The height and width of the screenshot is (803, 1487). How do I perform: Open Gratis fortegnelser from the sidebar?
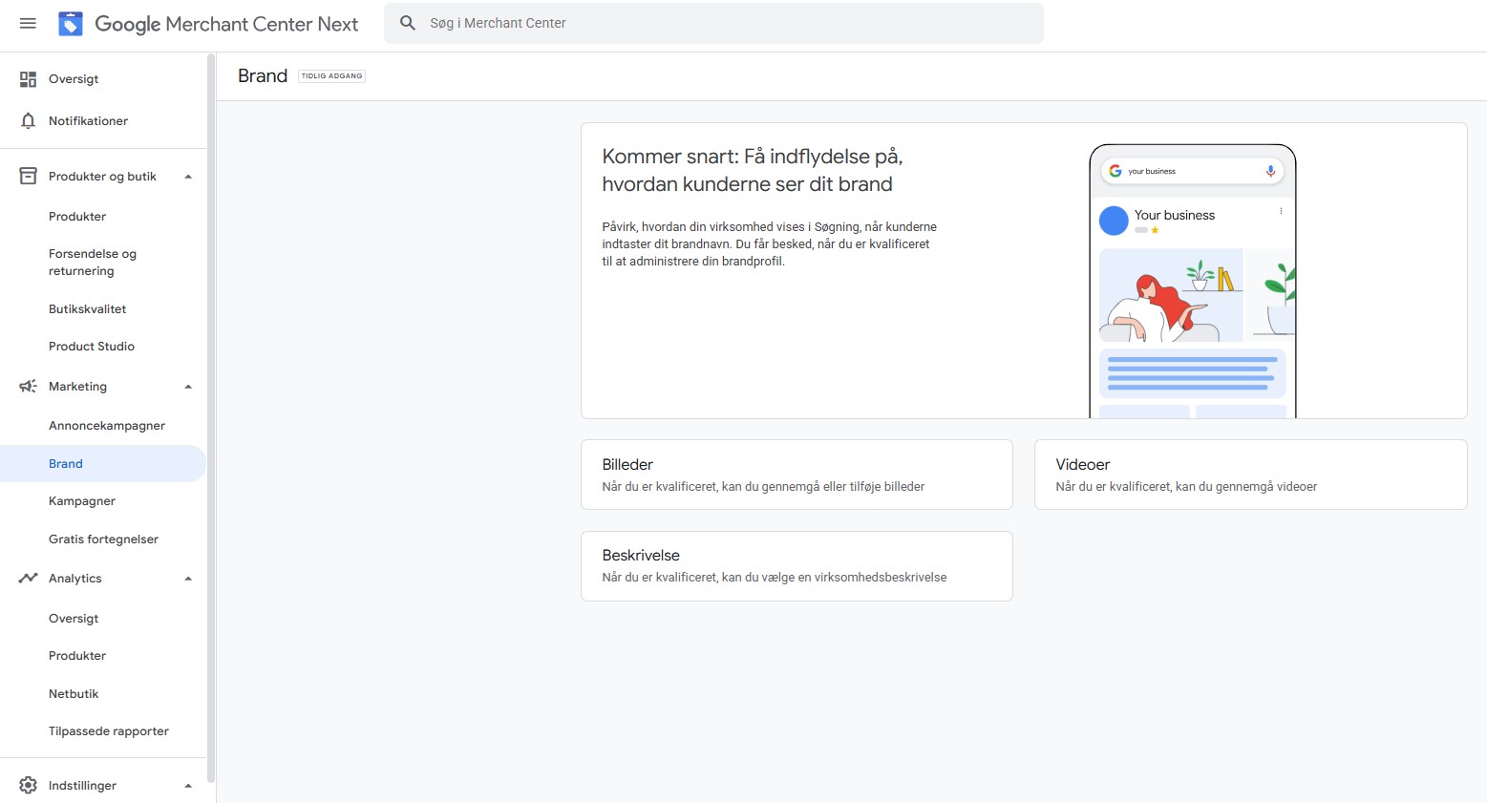coord(103,539)
